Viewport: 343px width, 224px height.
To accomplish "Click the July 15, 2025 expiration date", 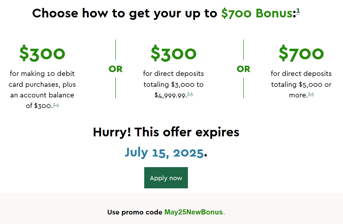I will click(x=164, y=152).
